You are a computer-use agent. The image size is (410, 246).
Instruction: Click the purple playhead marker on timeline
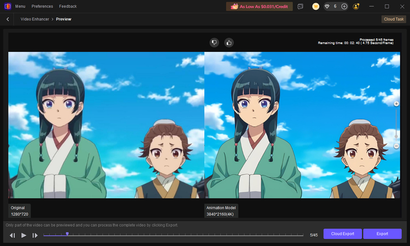coord(67,234)
